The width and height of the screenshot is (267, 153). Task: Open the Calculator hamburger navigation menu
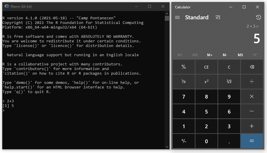click(x=177, y=18)
